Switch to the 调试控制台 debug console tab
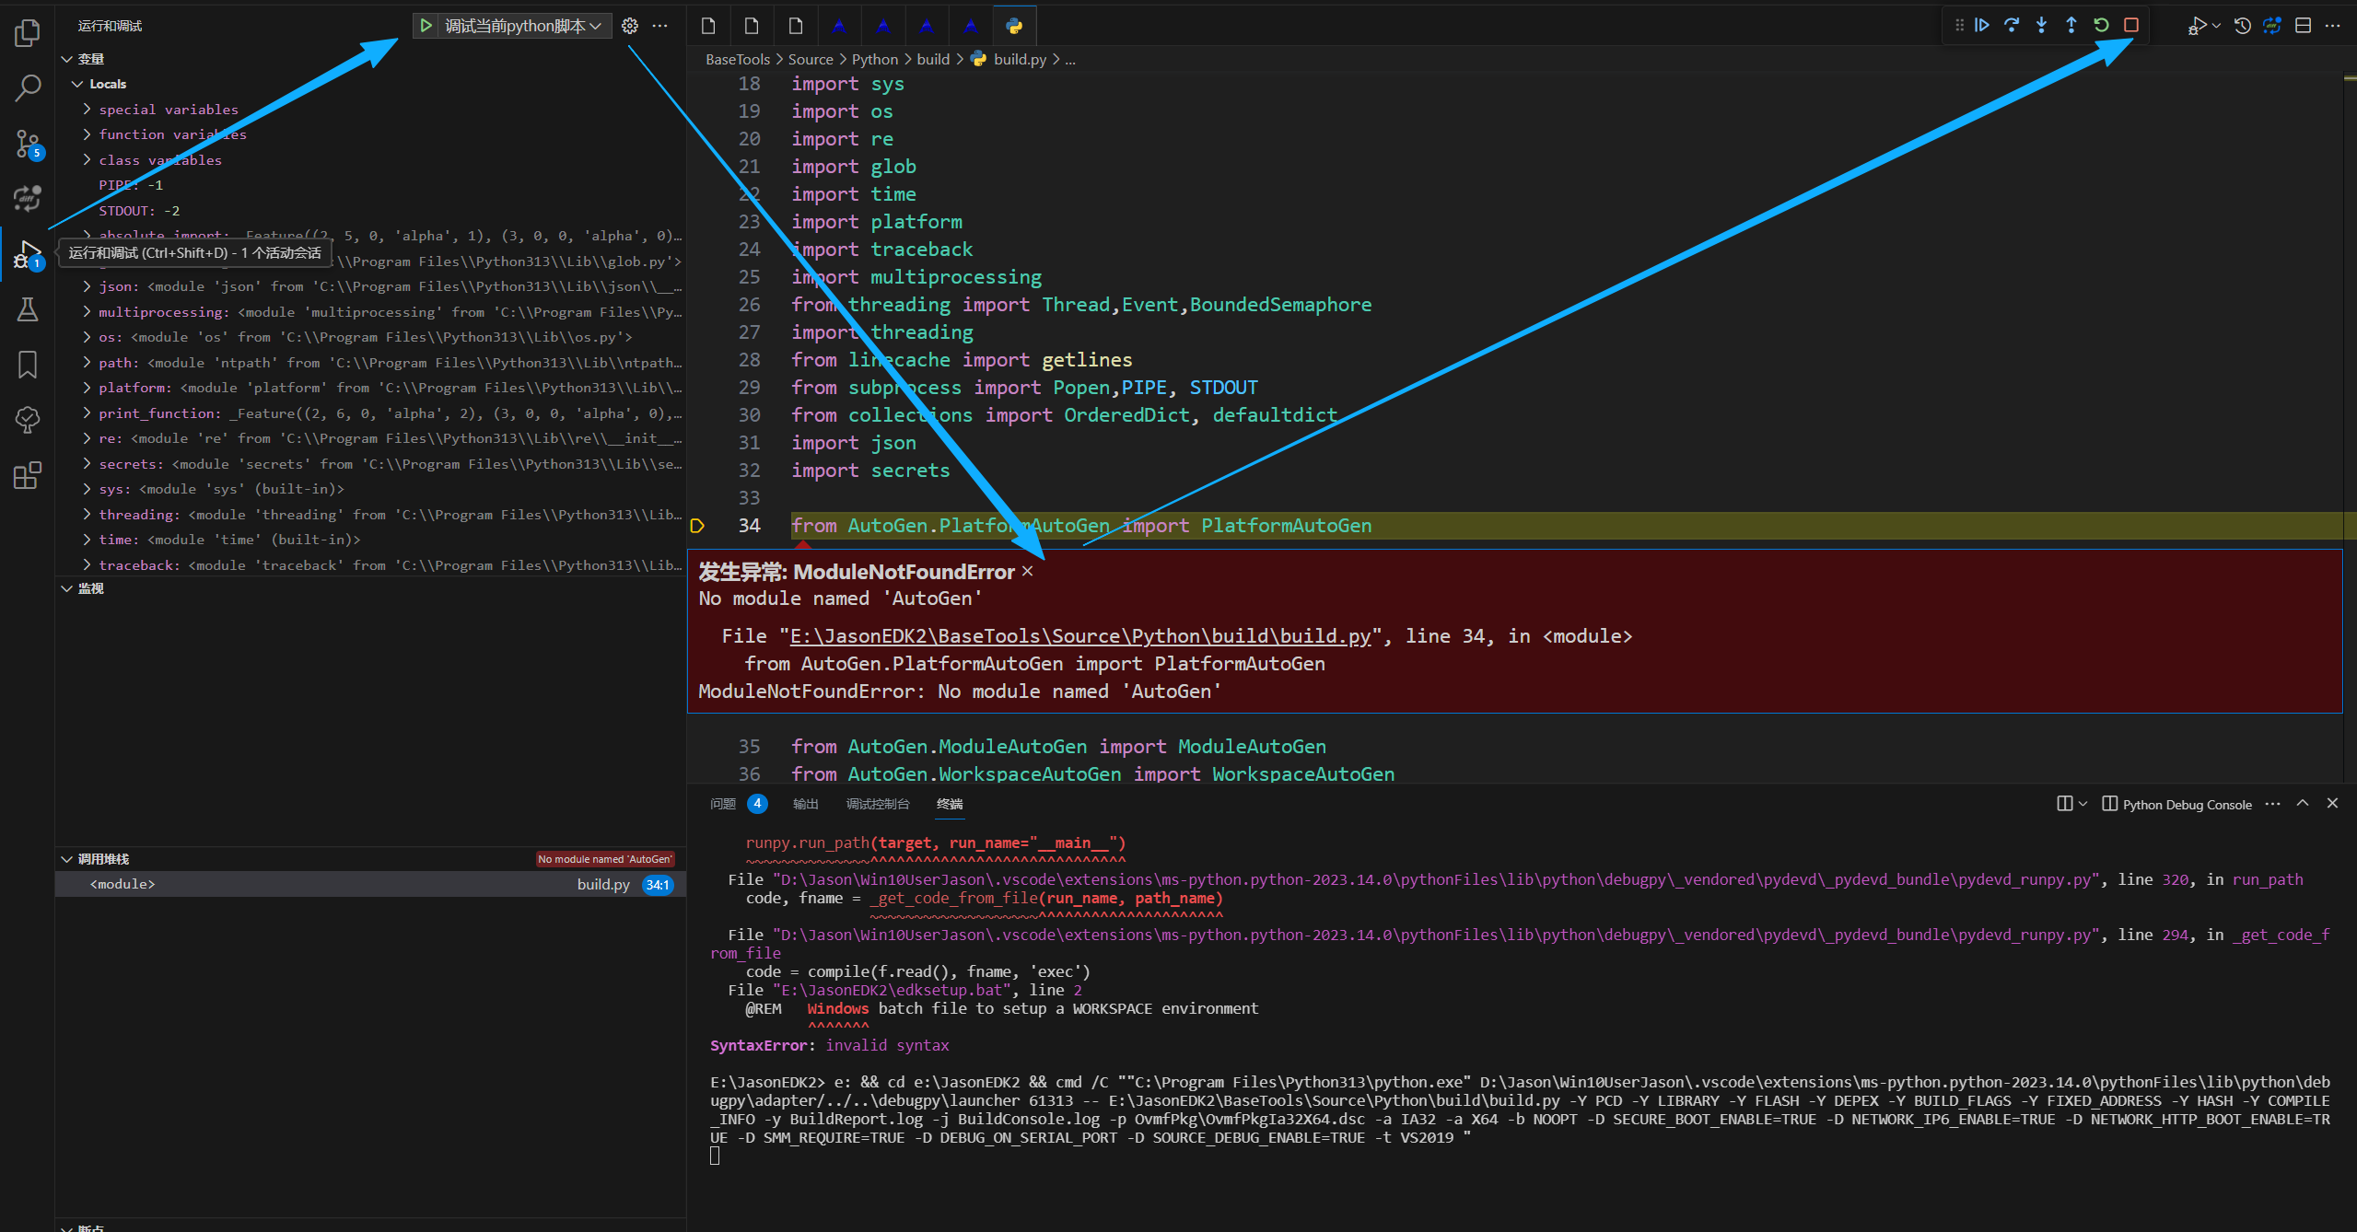Viewport: 2357px width, 1232px height. (878, 804)
